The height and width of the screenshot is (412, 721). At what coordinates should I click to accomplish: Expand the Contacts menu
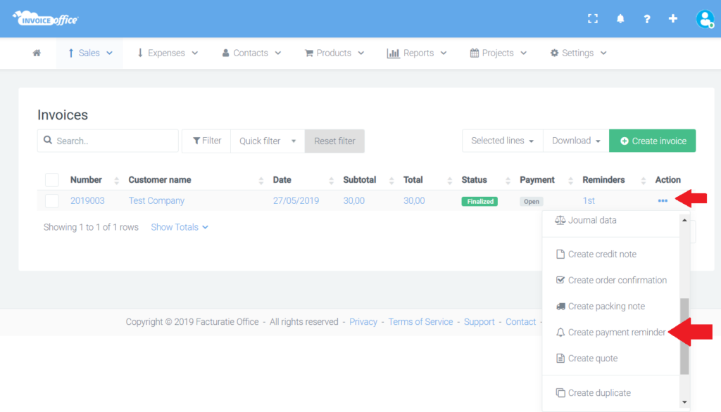click(x=251, y=53)
